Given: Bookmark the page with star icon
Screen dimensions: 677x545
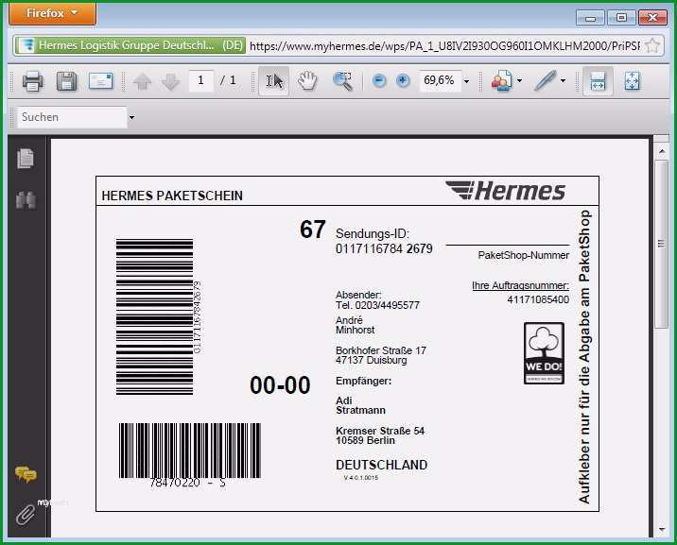Looking at the screenshot, I should 652,45.
